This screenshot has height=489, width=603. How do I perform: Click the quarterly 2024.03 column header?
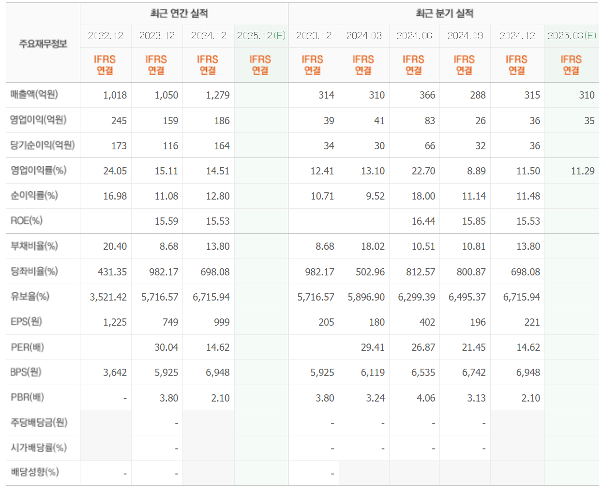[364, 36]
